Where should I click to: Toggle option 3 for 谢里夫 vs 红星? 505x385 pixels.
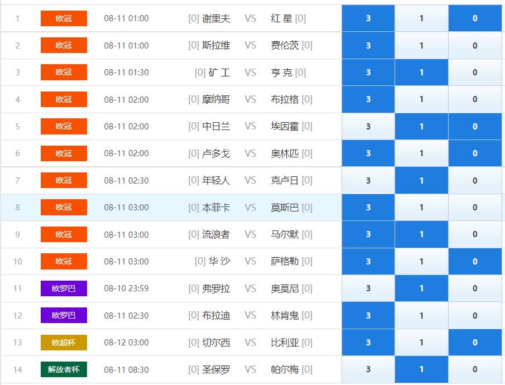tap(368, 18)
